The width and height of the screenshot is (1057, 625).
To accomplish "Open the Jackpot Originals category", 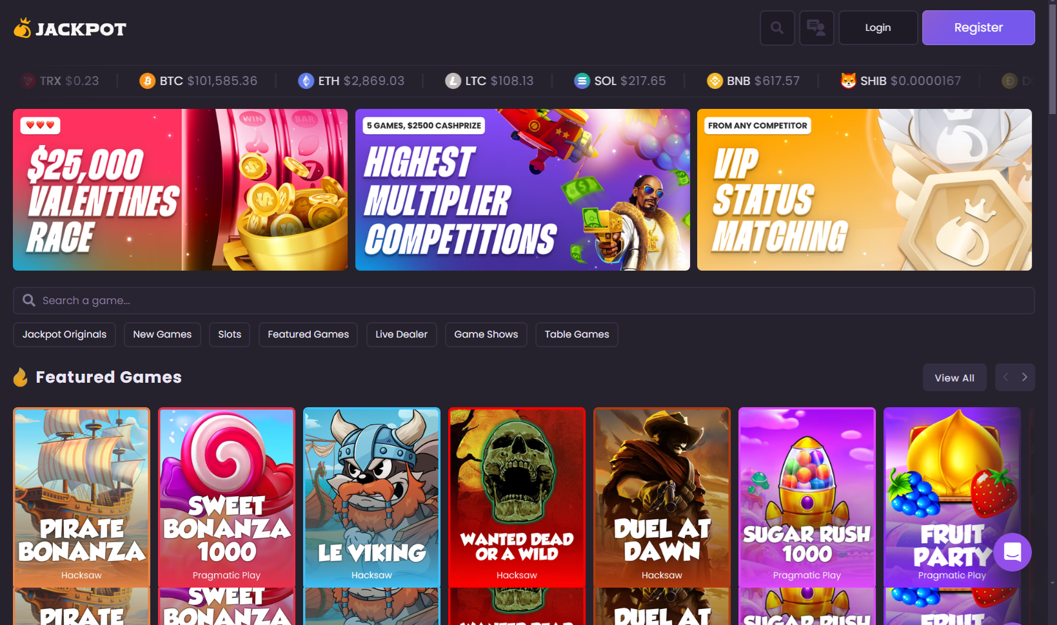I will (x=64, y=334).
